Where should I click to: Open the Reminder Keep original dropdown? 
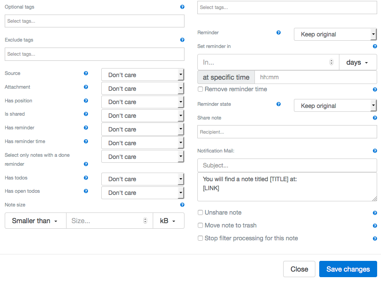335,34
